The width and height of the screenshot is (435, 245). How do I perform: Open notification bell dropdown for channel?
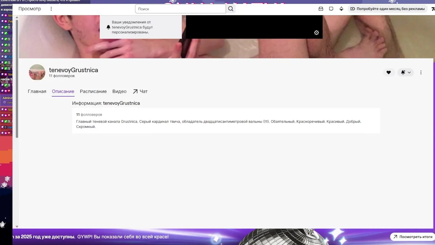coord(405,72)
